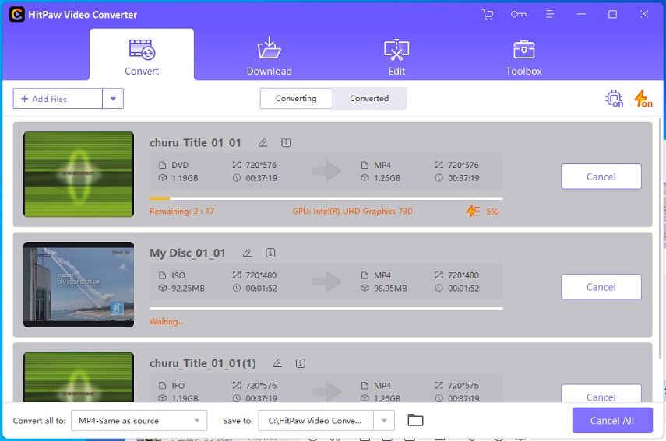This screenshot has height=441, width=666.
Task: Rename churu_Title_01_01(1) with the pencil icon
Action: point(277,363)
